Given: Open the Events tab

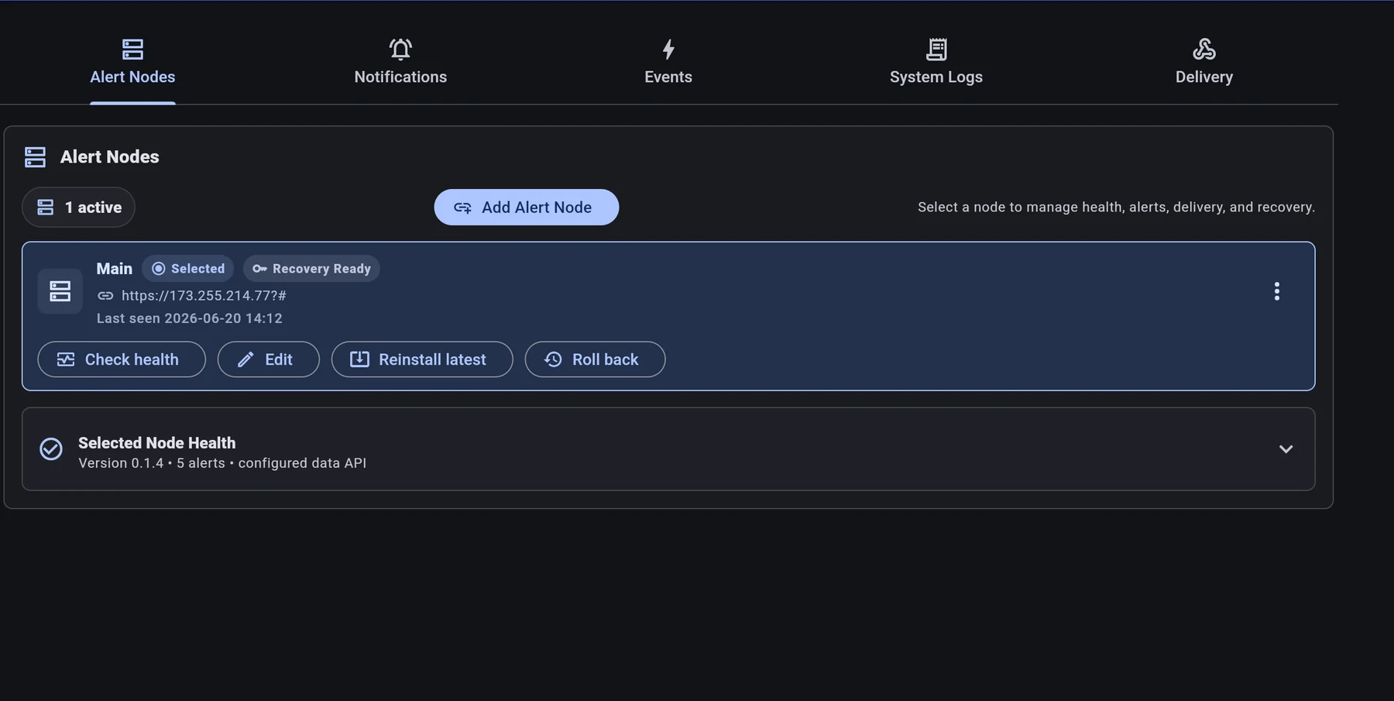Looking at the screenshot, I should click(x=668, y=63).
